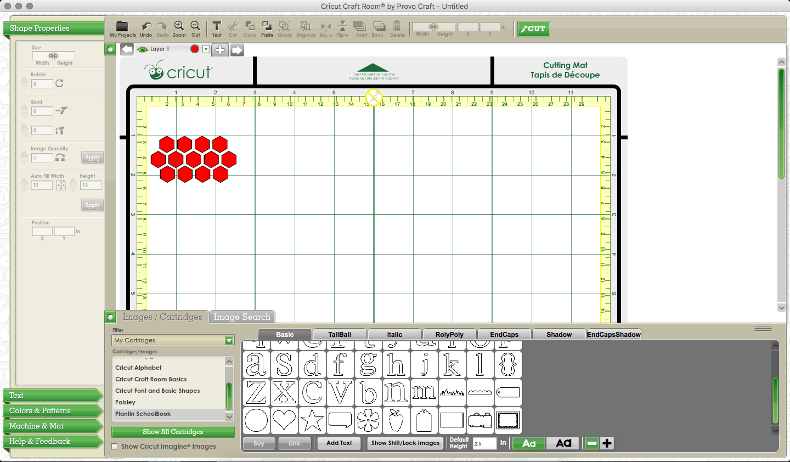Select Cricut Craft Room Basics cartridge
This screenshot has width=790, height=462.
tap(169, 379)
